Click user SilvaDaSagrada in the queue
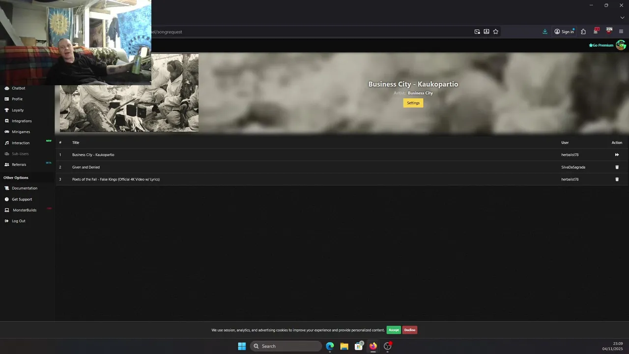The height and width of the screenshot is (354, 629). pyautogui.click(x=573, y=167)
